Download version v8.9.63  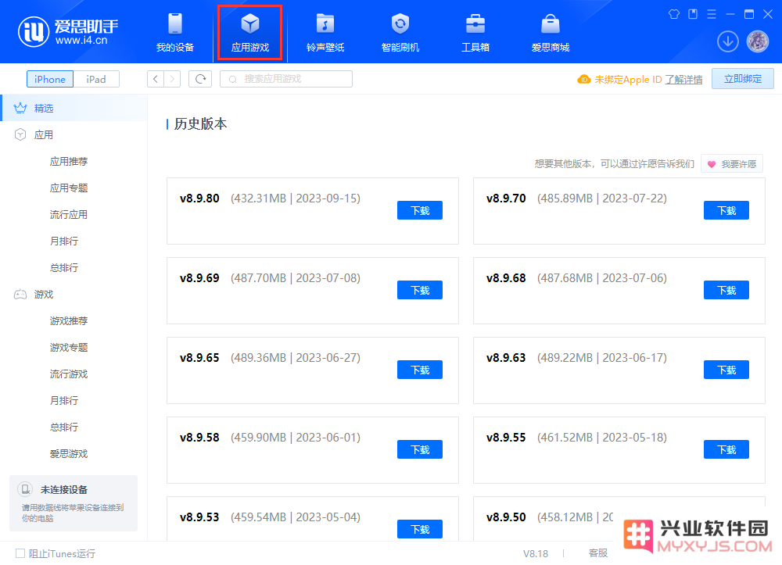(726, 370)
